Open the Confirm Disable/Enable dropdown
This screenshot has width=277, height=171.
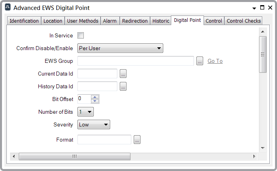[120, 48]
